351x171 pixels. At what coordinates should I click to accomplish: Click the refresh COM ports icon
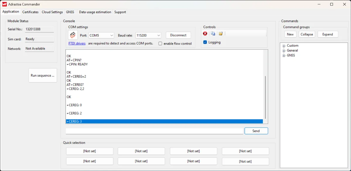(x=73, y=35)
